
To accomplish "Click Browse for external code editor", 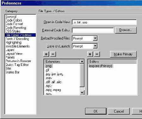I will tap(126, 30).
